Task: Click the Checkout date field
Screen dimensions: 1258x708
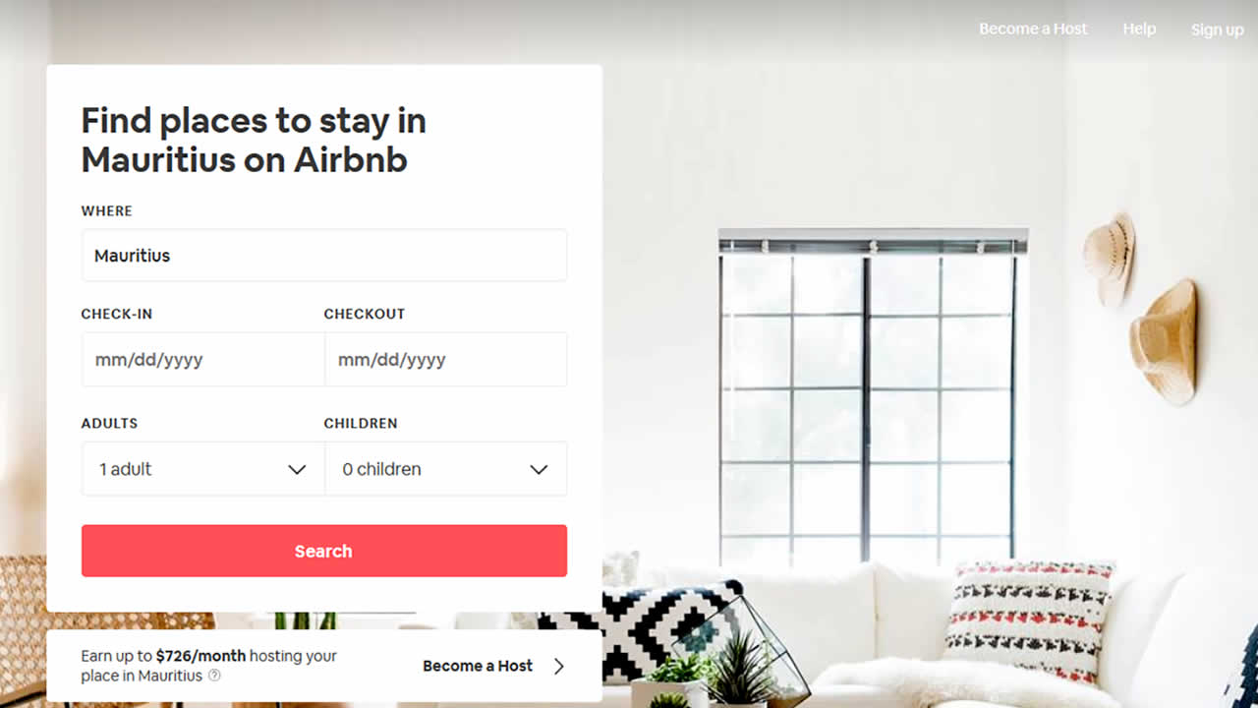Action: (445, 360)
